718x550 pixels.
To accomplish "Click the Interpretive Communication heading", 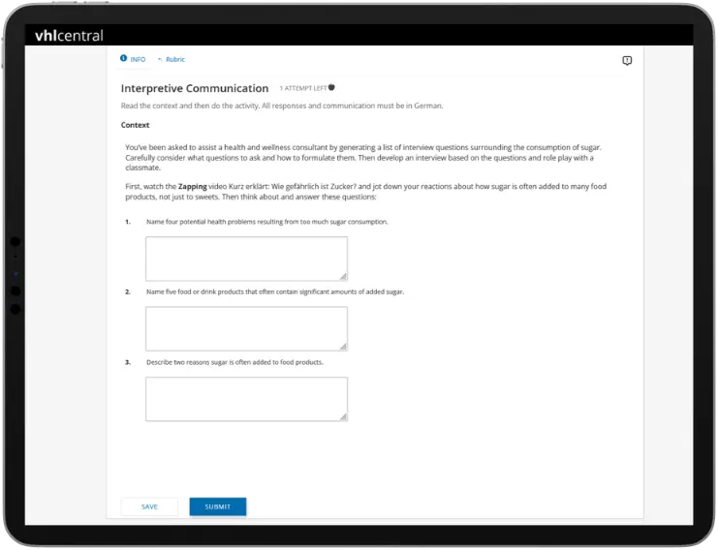I will [195, 88].
